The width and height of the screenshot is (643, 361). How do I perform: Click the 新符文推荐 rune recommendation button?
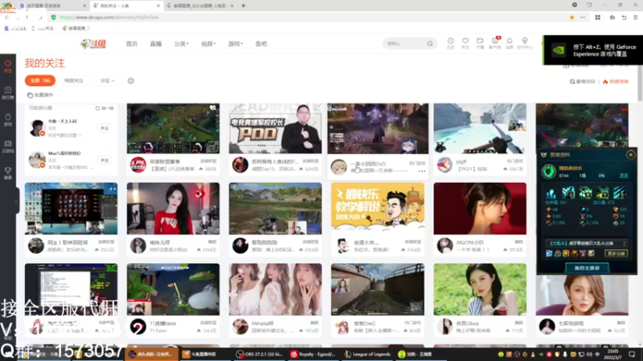587,268
